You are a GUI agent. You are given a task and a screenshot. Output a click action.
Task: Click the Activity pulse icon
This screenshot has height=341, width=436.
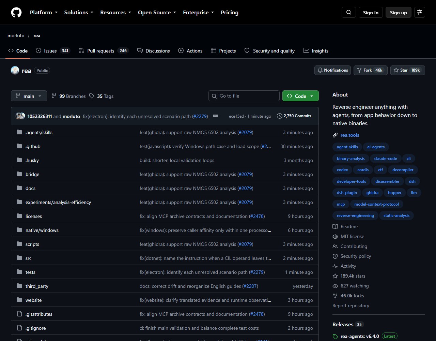tap(335, 266)
